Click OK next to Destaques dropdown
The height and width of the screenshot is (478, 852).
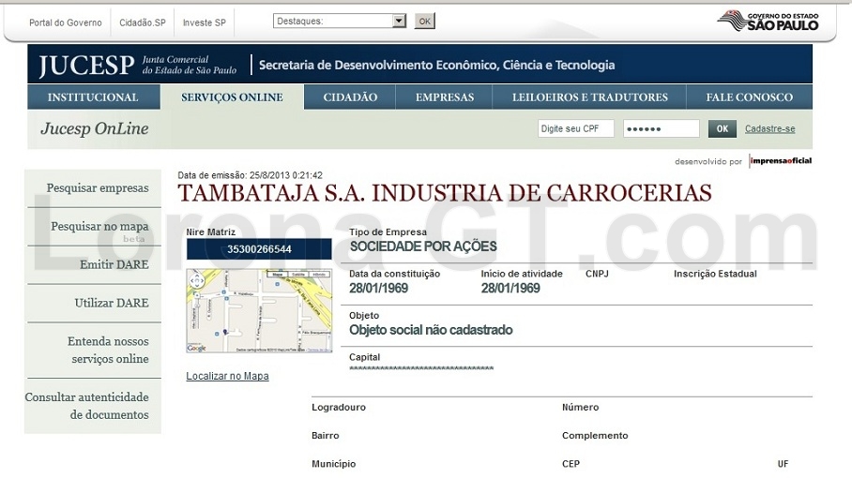pos(425,22)
